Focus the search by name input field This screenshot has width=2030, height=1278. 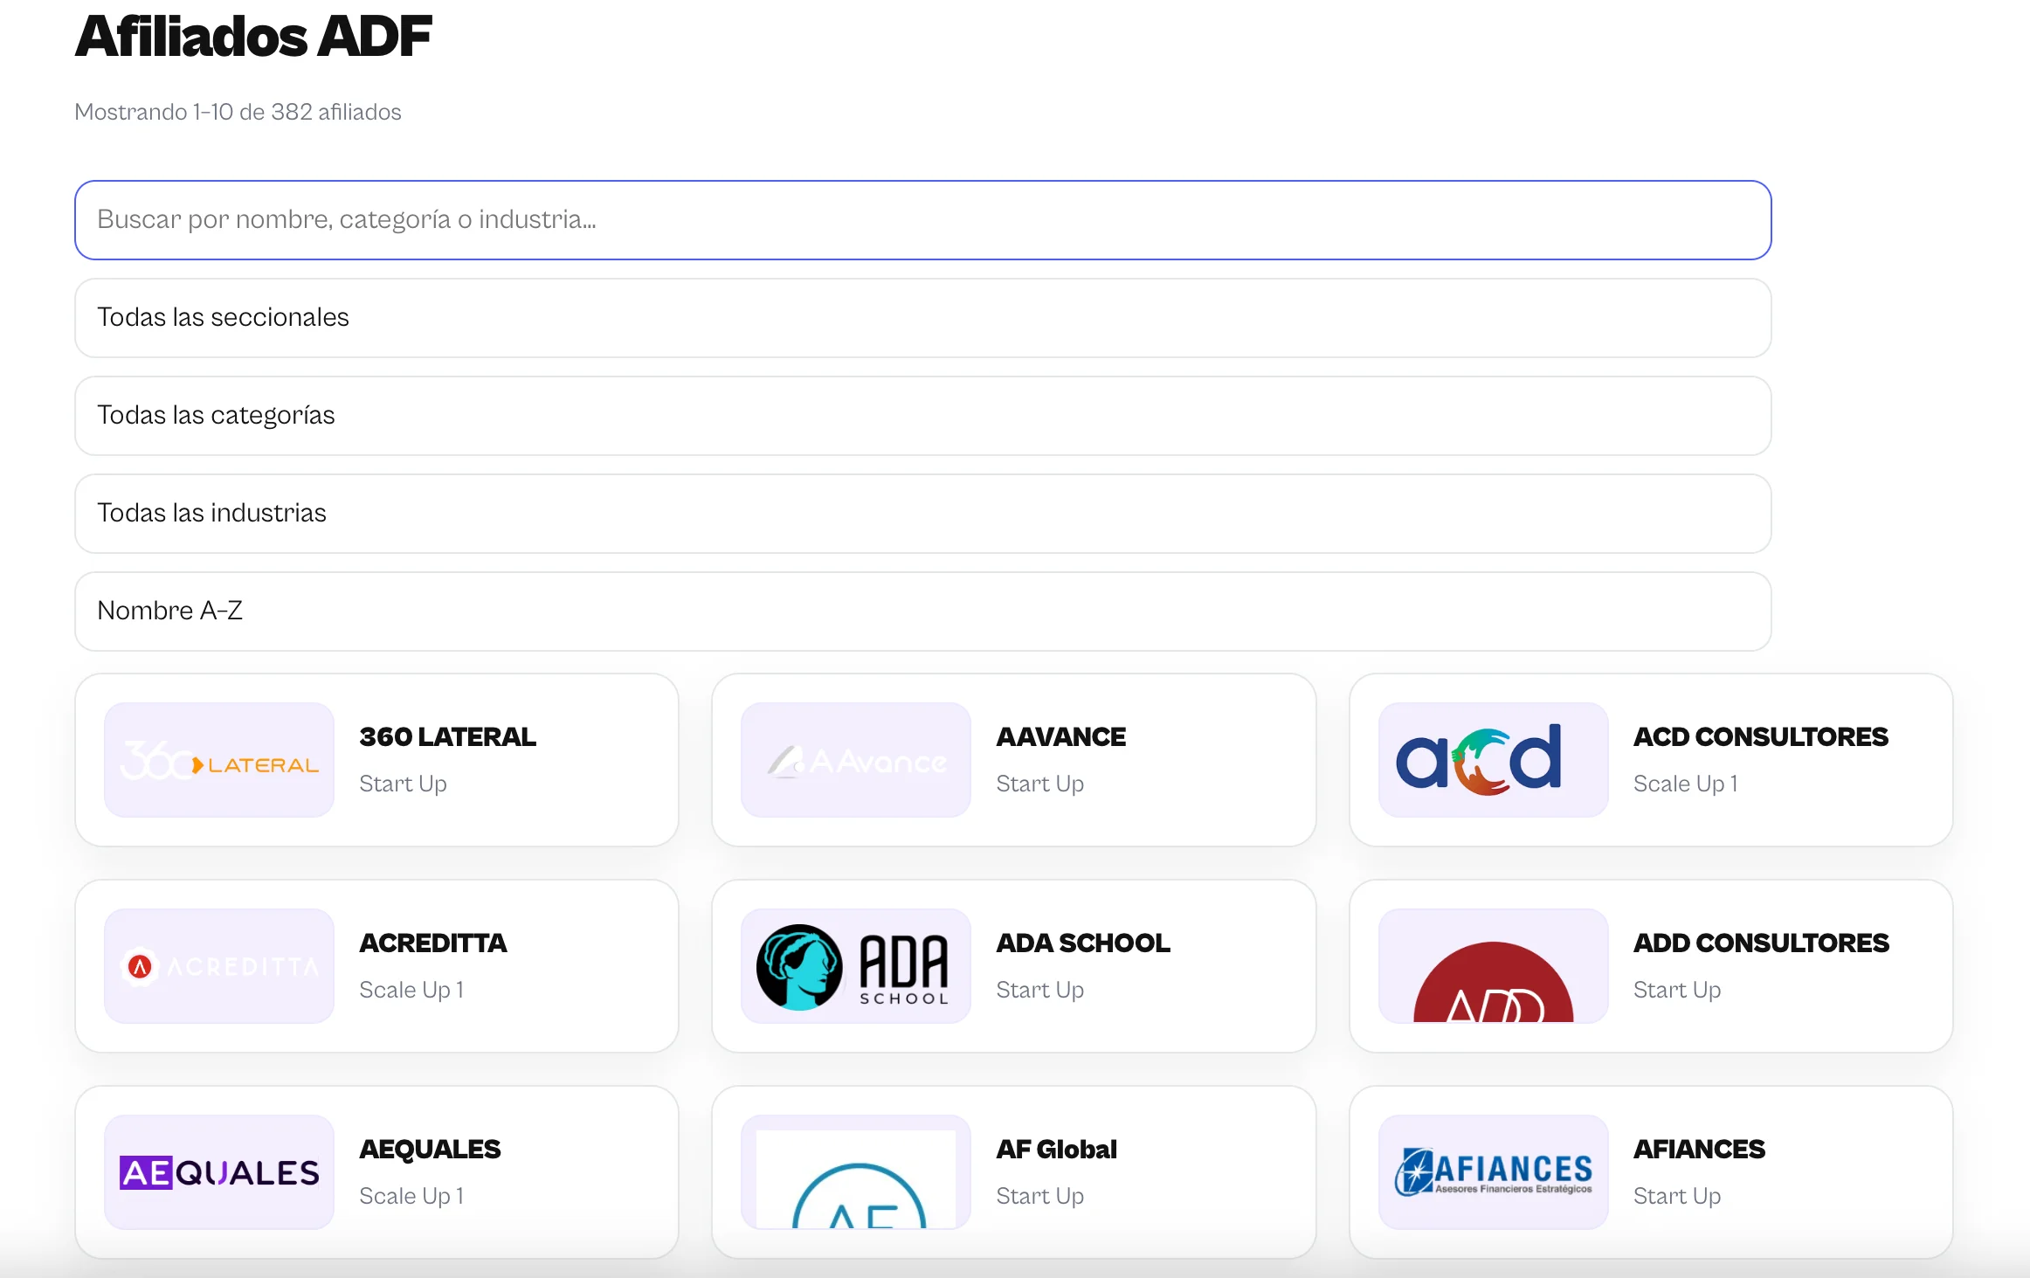922,220
